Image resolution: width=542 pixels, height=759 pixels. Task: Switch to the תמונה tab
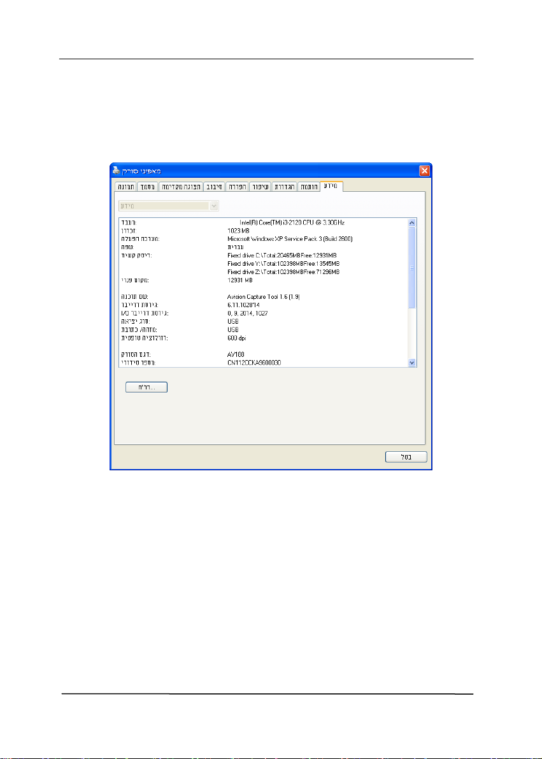[126, 187]
